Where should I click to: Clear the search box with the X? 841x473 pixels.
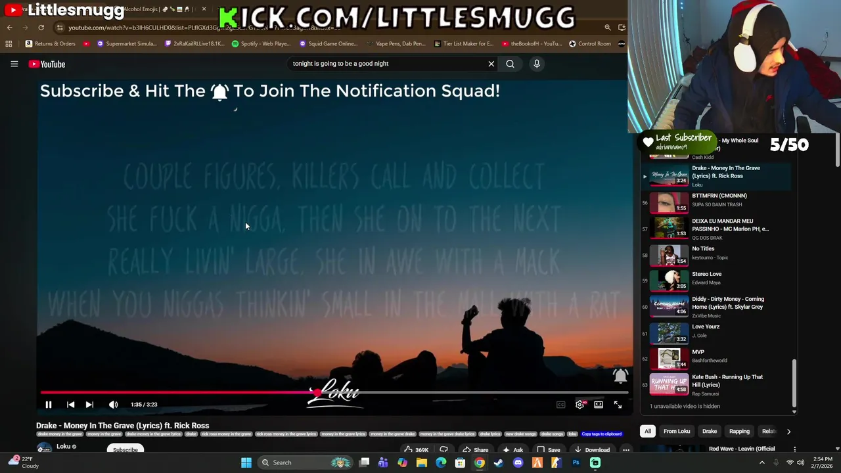pos(491,64)
